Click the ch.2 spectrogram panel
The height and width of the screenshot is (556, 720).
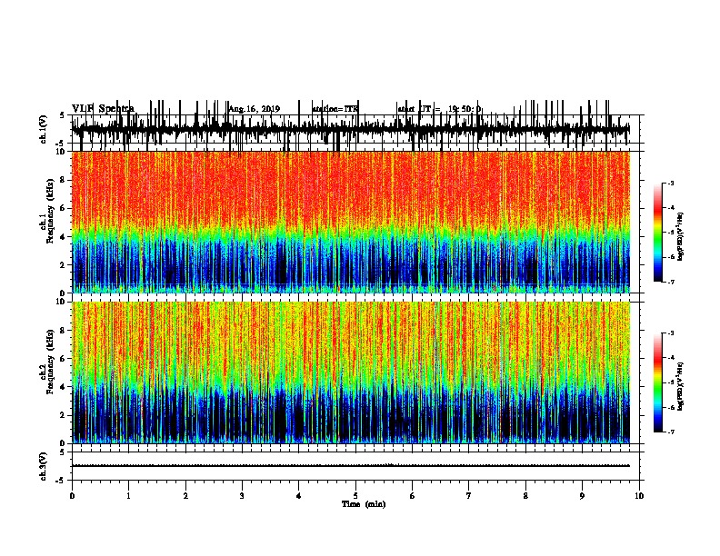(x=351, y=372)
